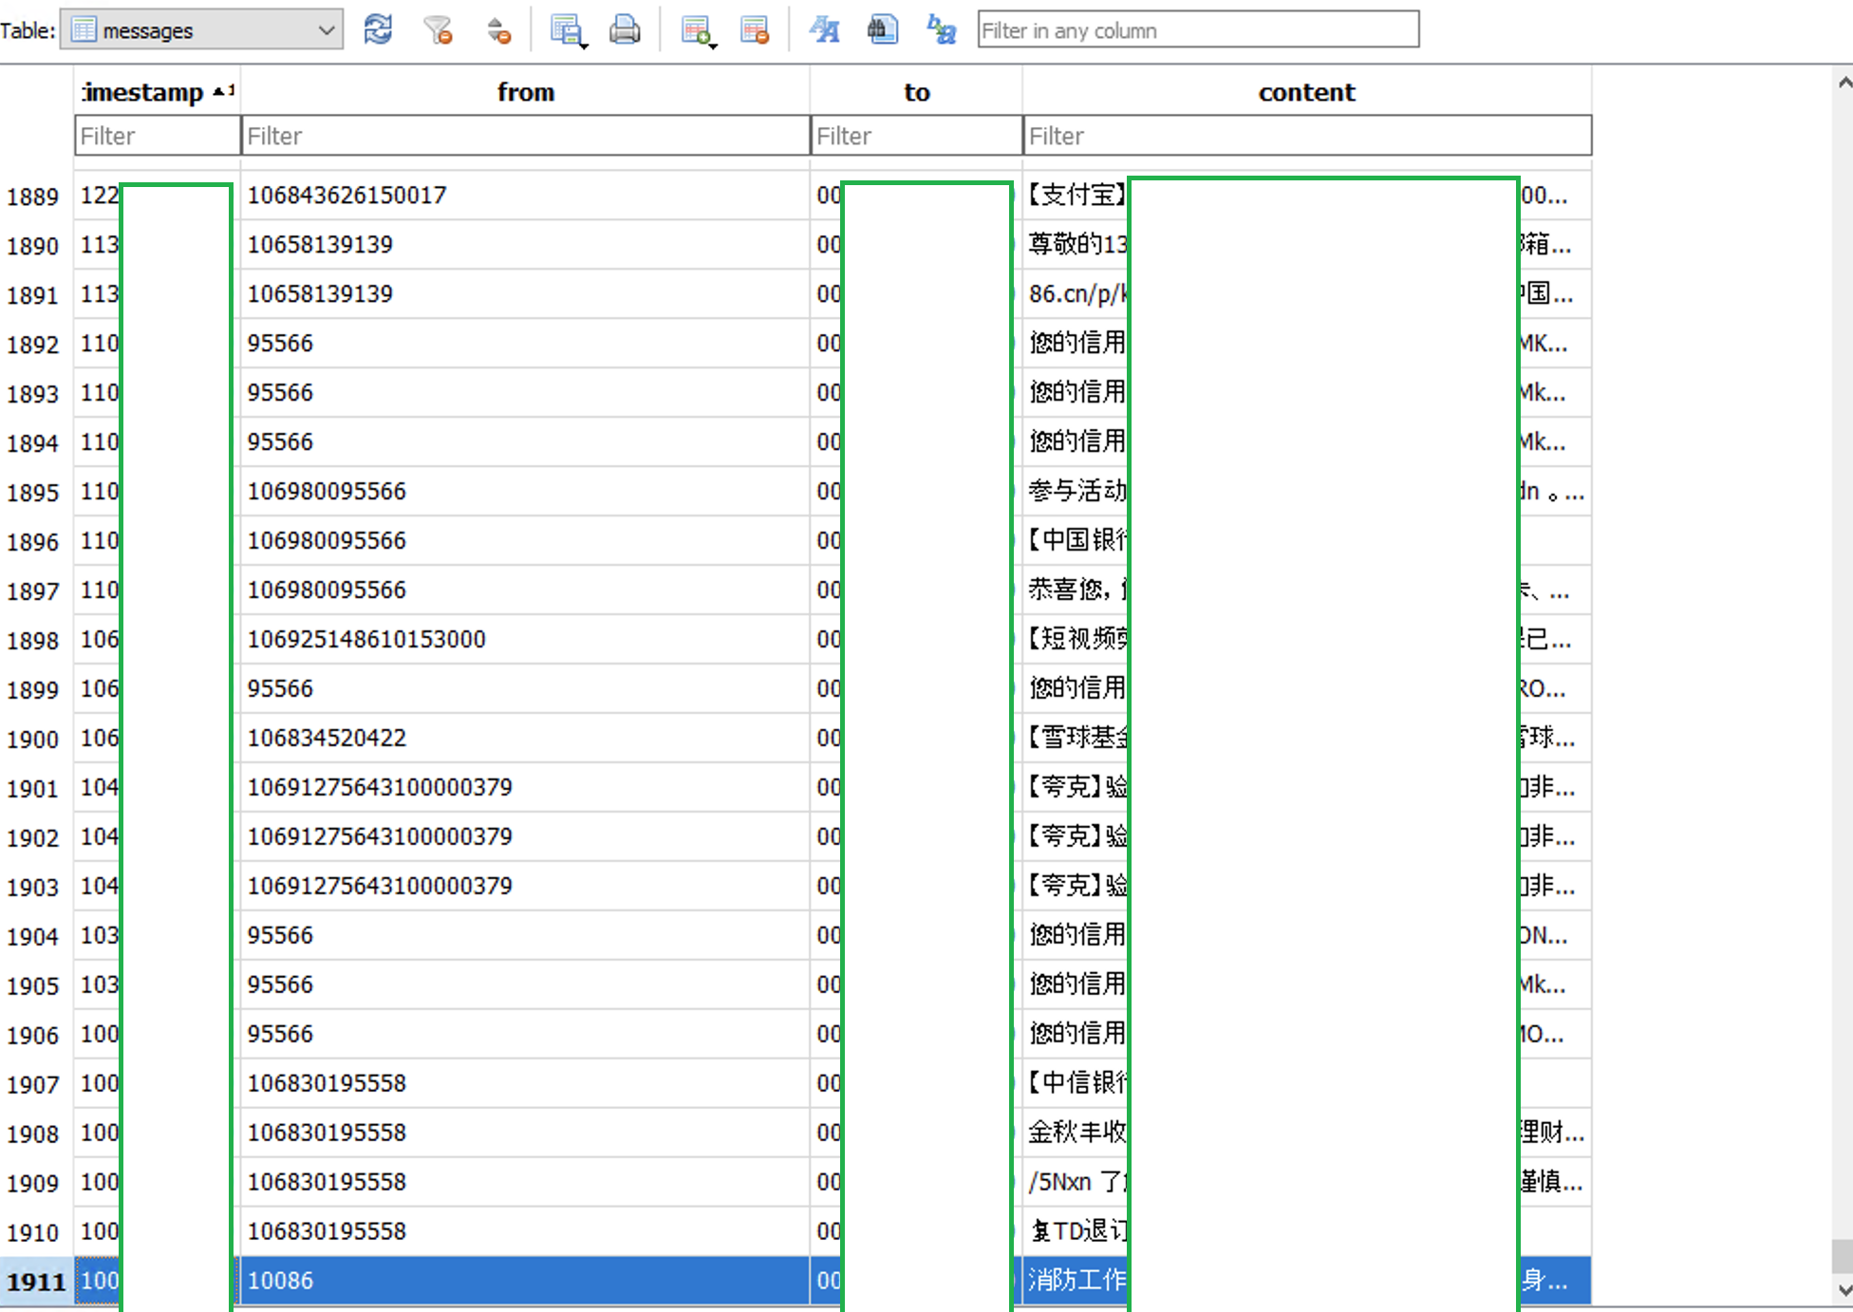Viewport: 1853px width, 1312px height.
Task: Click the refresh table data icon
Action: click(x=378, y=30)
